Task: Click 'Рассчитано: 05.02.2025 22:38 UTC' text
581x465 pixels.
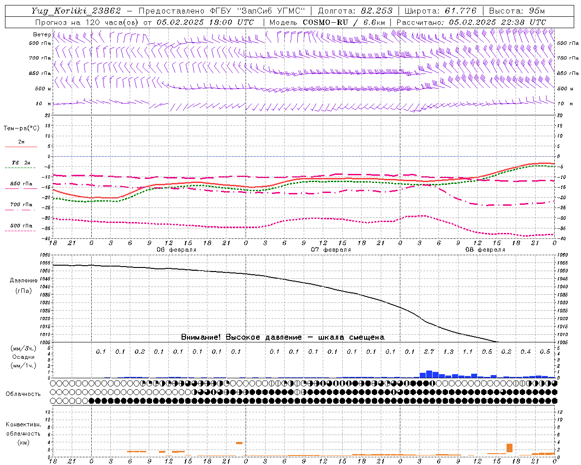Action: pyautogui.click(x=471, y=22)
